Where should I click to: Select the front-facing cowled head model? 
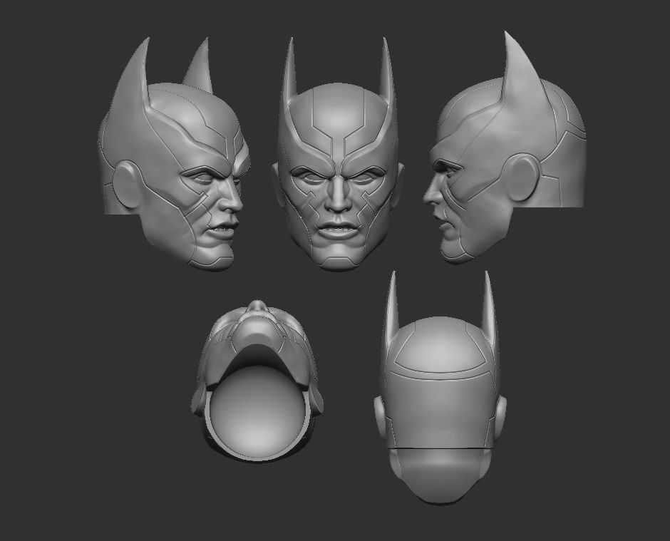(x=338, y=154)
